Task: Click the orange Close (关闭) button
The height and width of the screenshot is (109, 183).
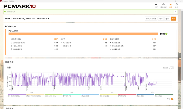Action: (173, 18)
